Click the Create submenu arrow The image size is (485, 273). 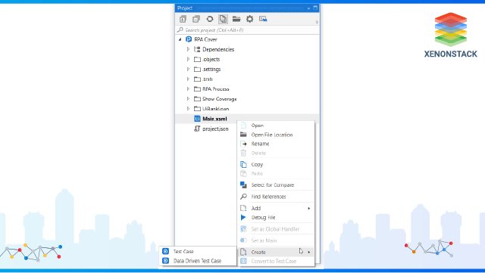point(308,253)
